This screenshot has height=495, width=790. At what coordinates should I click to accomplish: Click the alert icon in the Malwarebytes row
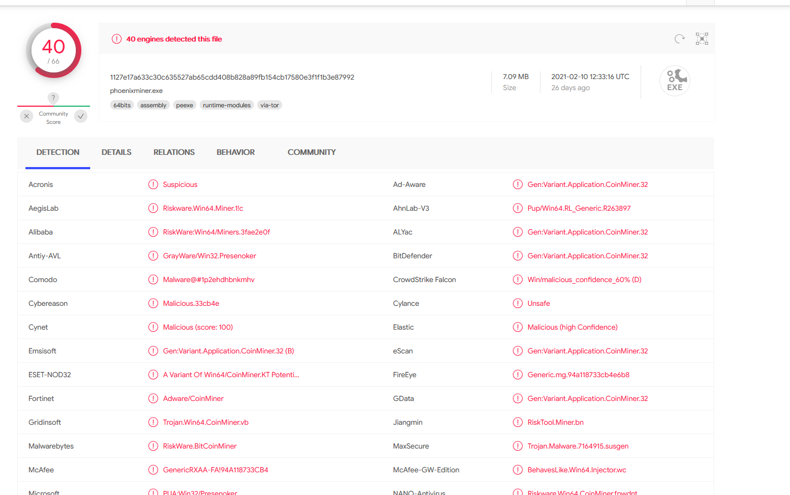pos(153,446)
